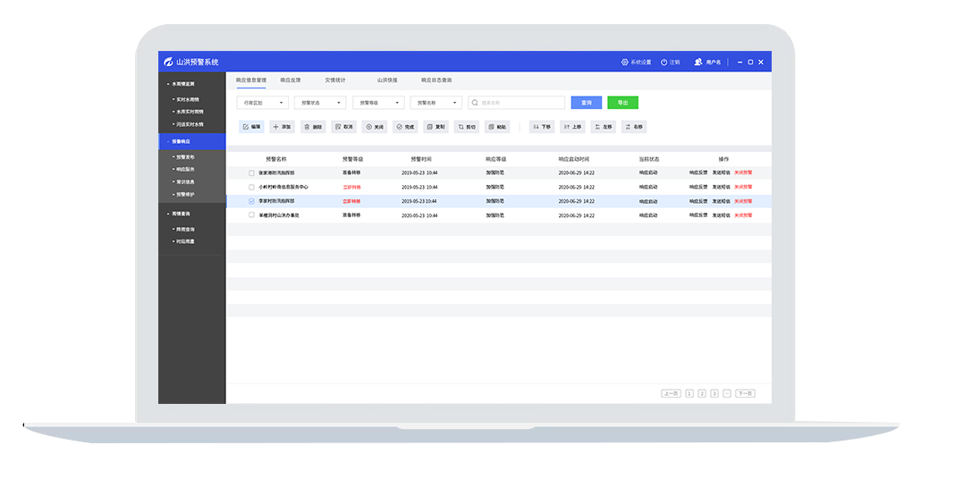
Task: Click the 完成 (complete) checkmark icon
Action: pyautogui.click(x=400, y=127)
